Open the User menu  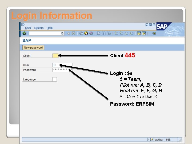click(28, 28)
